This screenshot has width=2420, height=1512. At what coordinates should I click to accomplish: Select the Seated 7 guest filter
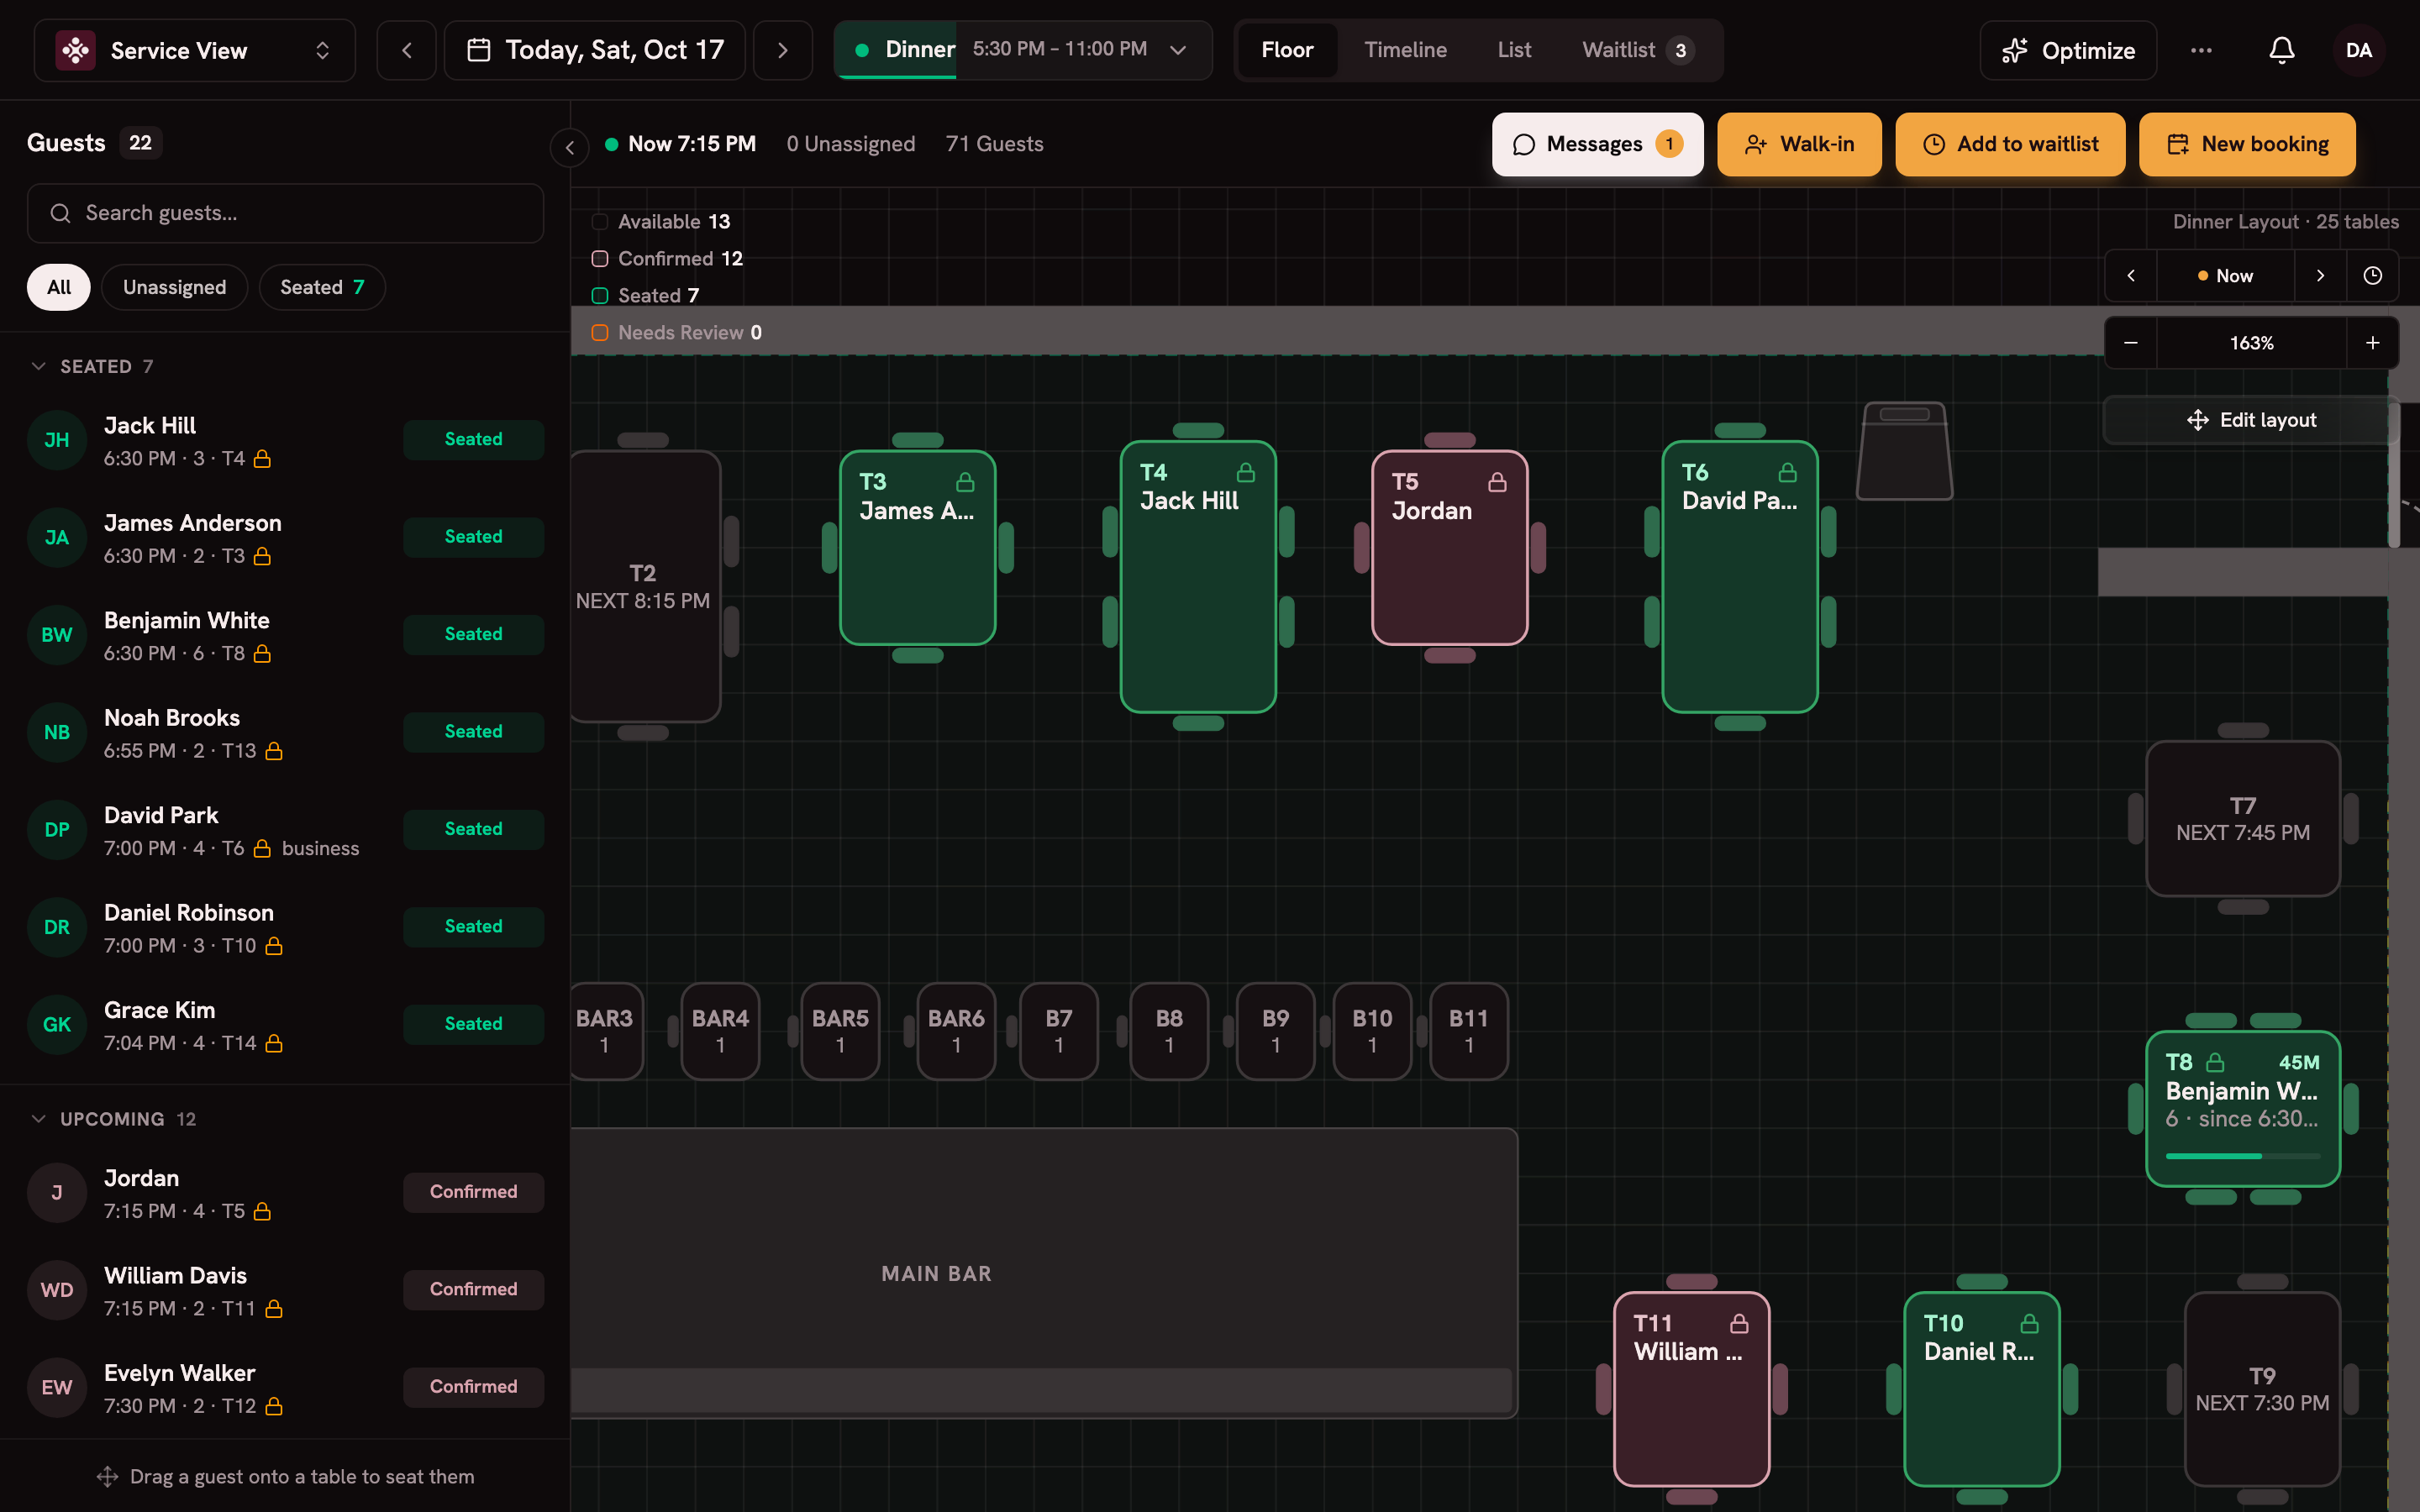tap(322, 287)
